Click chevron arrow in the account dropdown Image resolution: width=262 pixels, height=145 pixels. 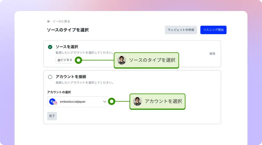coord(105,101)
